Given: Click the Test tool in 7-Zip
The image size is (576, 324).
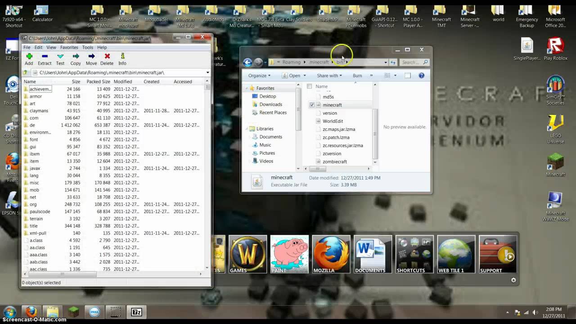Looking at the screenshot, I should 60,59.
